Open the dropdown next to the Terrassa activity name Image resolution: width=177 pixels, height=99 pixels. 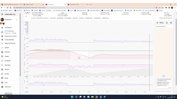click(50, 18)
